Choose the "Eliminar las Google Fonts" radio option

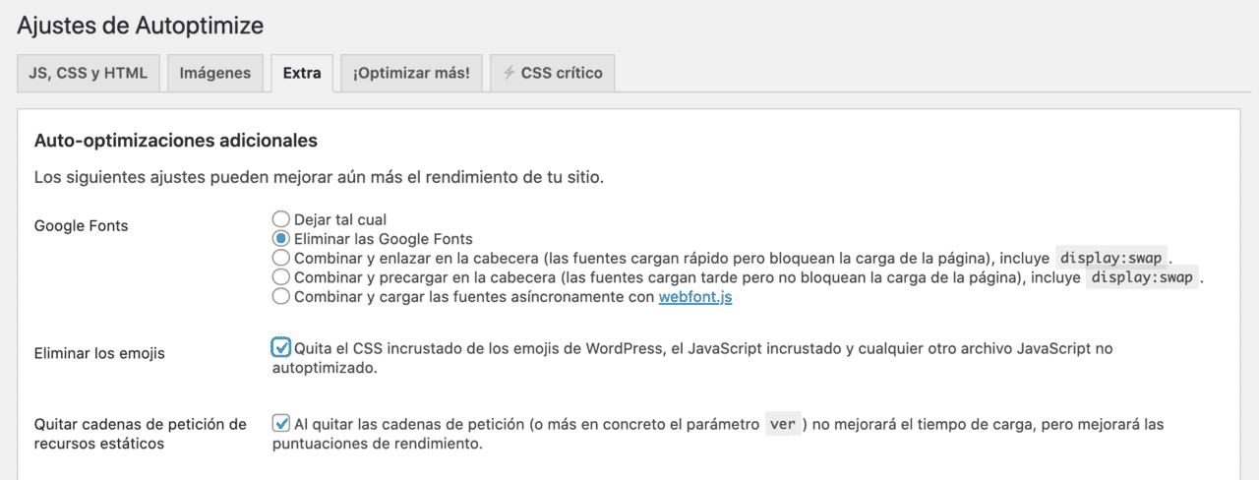(x=280, y=238)
